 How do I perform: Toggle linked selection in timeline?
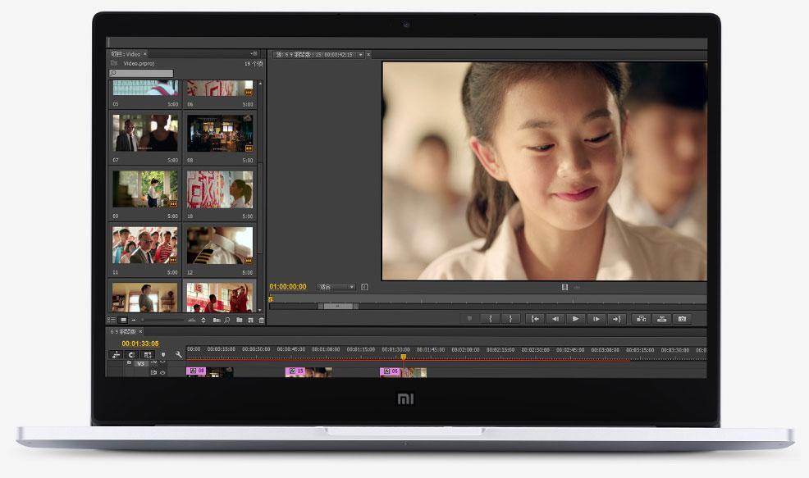148,355
